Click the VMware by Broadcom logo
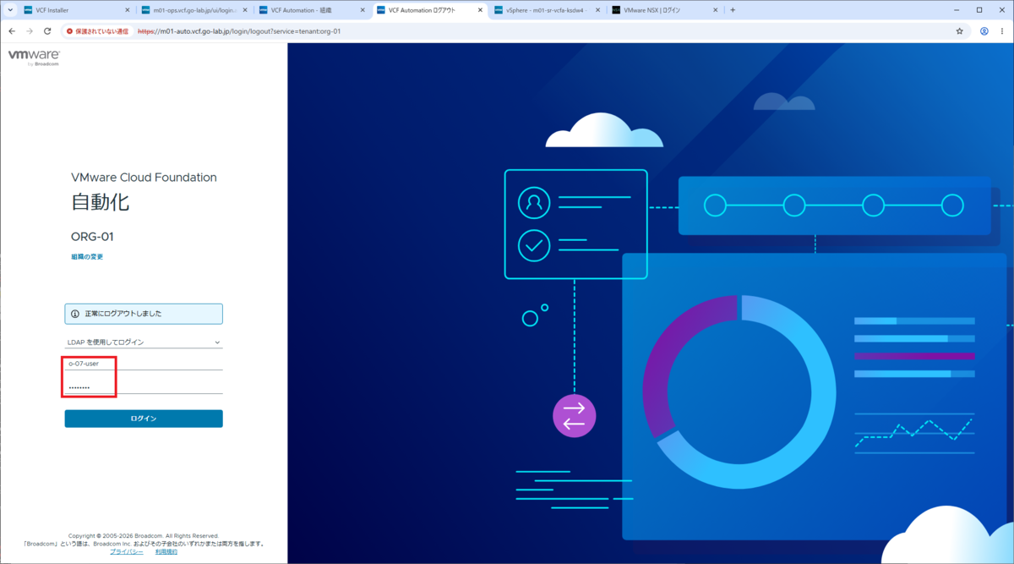The width and height of the screenshot is (1014, 564). pos(34,57)
